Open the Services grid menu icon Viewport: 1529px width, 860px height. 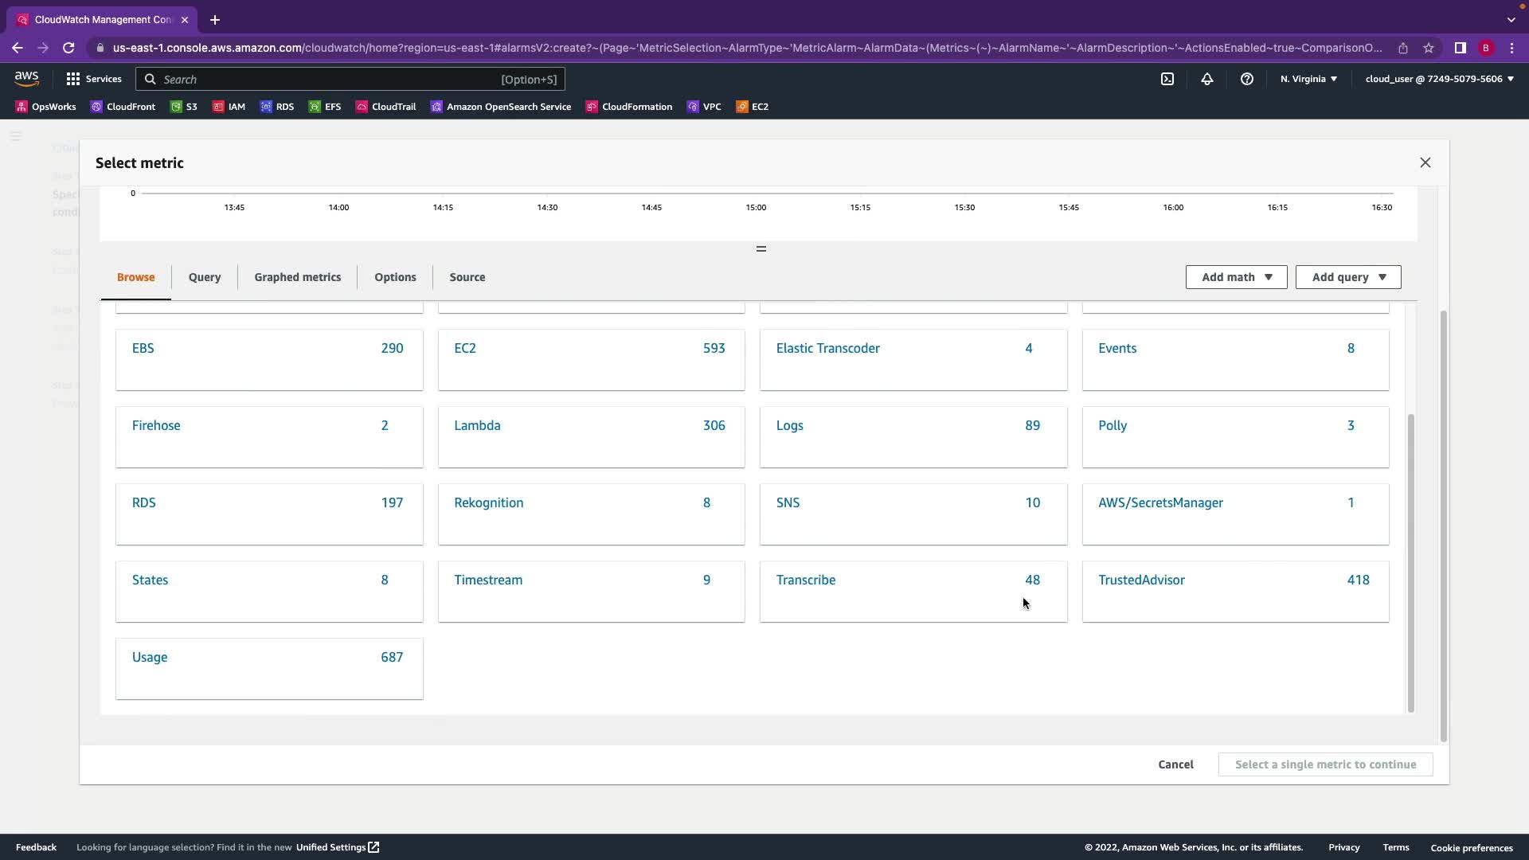pos(73,79)
